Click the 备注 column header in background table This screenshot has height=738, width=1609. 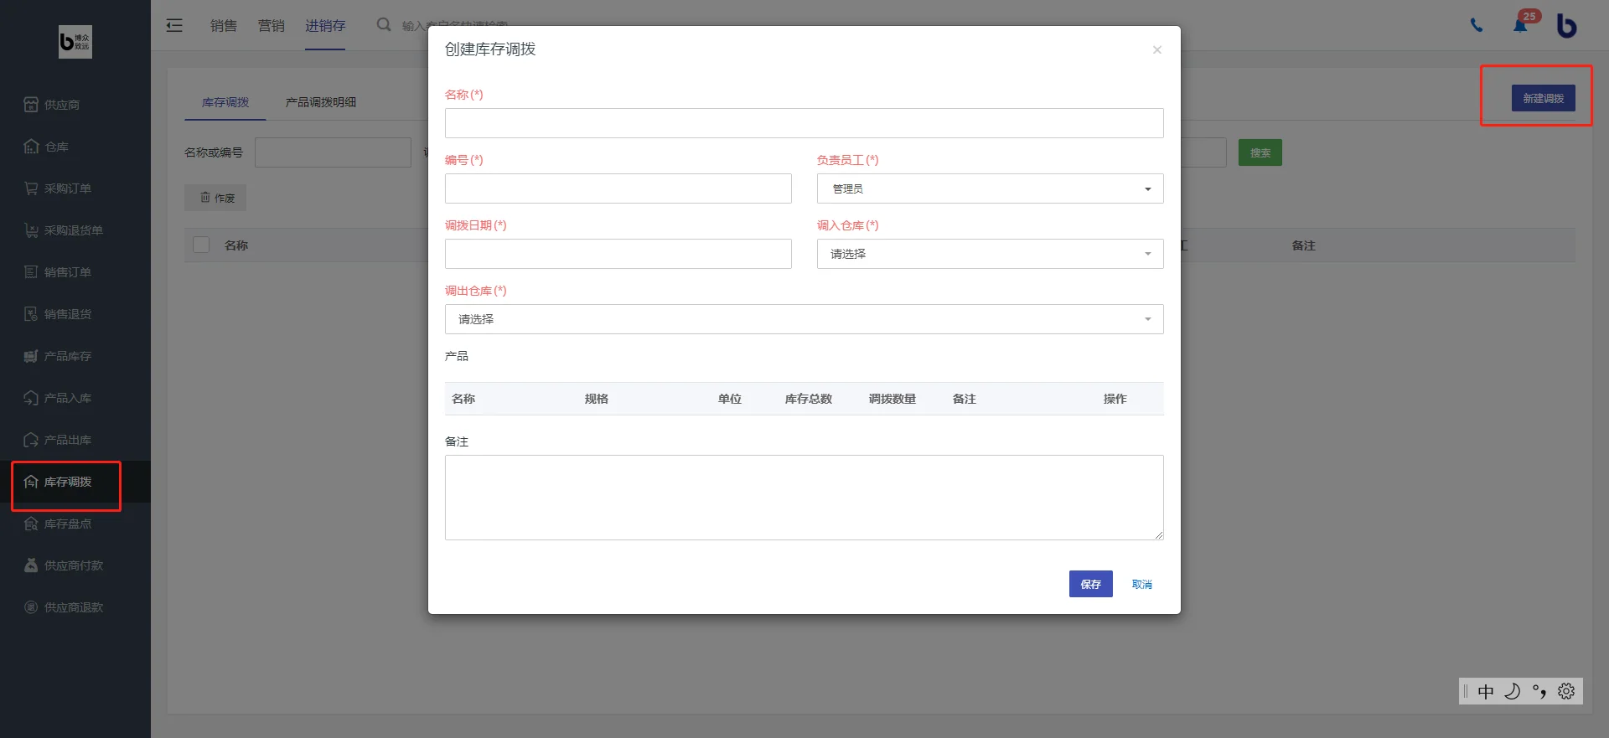[x=1304, y=245]
